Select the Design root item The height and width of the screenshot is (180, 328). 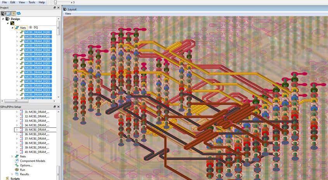(x=15, y=19)
